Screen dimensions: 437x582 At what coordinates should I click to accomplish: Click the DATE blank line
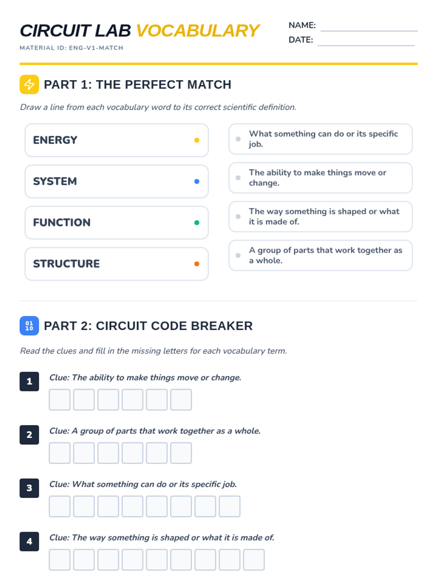click(366, 45)
